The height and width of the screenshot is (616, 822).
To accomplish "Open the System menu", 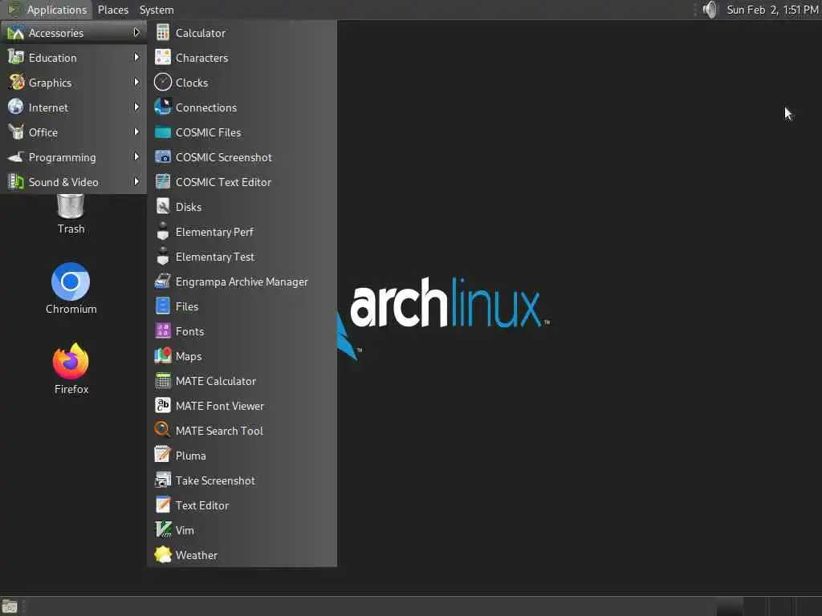I will tap(157, 10).
